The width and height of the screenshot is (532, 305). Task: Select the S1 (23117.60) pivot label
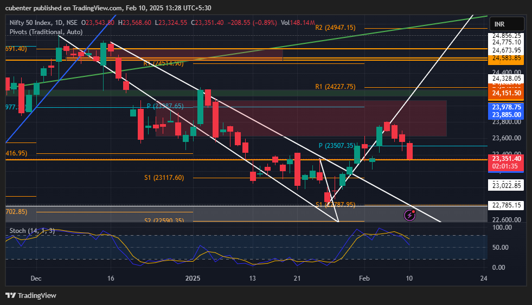164,178
